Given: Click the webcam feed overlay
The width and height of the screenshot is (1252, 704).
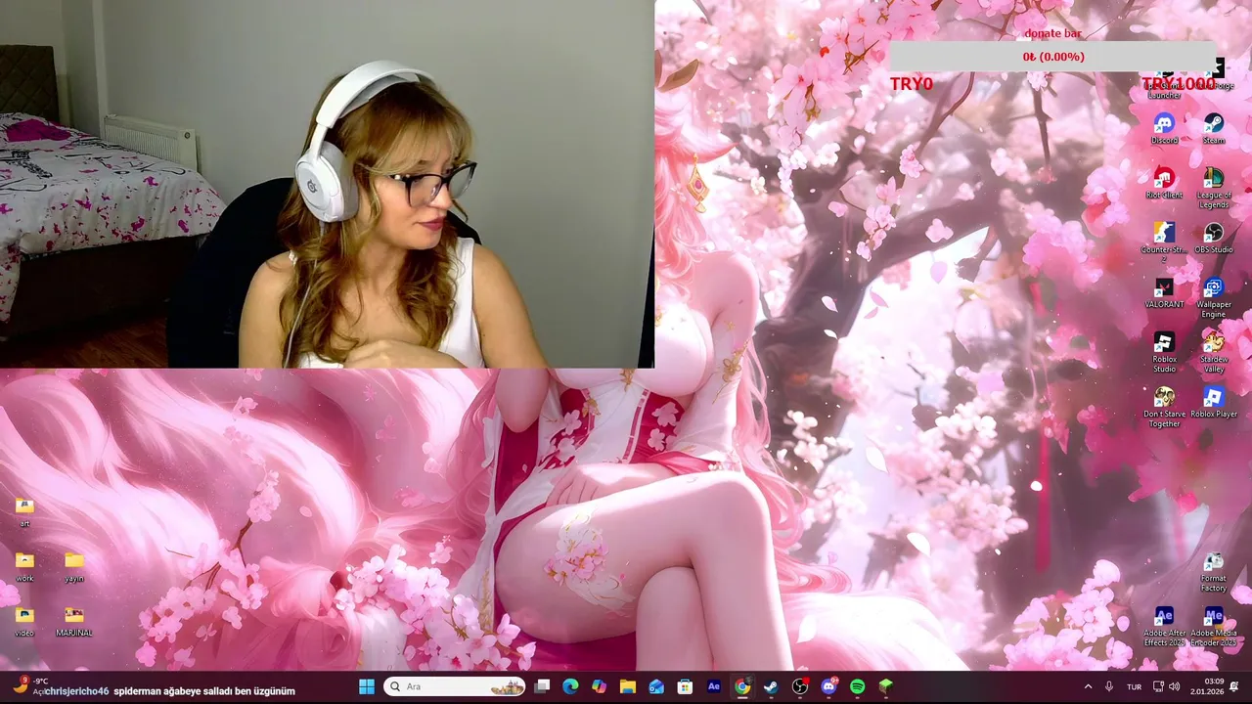Looking at the screenshot, I should [327, 184].
